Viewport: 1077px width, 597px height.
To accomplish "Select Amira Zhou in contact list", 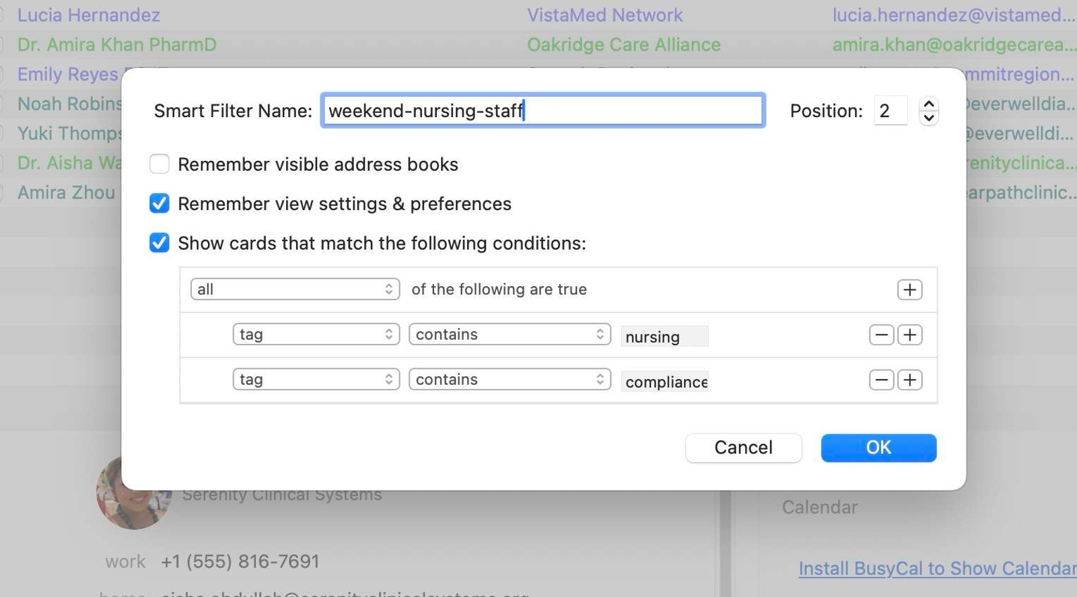I will (66, 192).
